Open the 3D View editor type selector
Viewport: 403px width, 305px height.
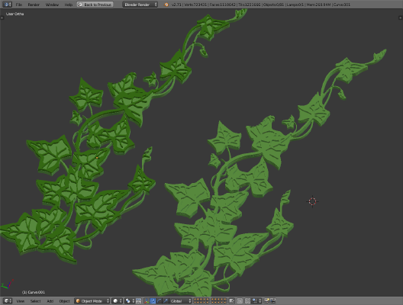click(7, 301)
